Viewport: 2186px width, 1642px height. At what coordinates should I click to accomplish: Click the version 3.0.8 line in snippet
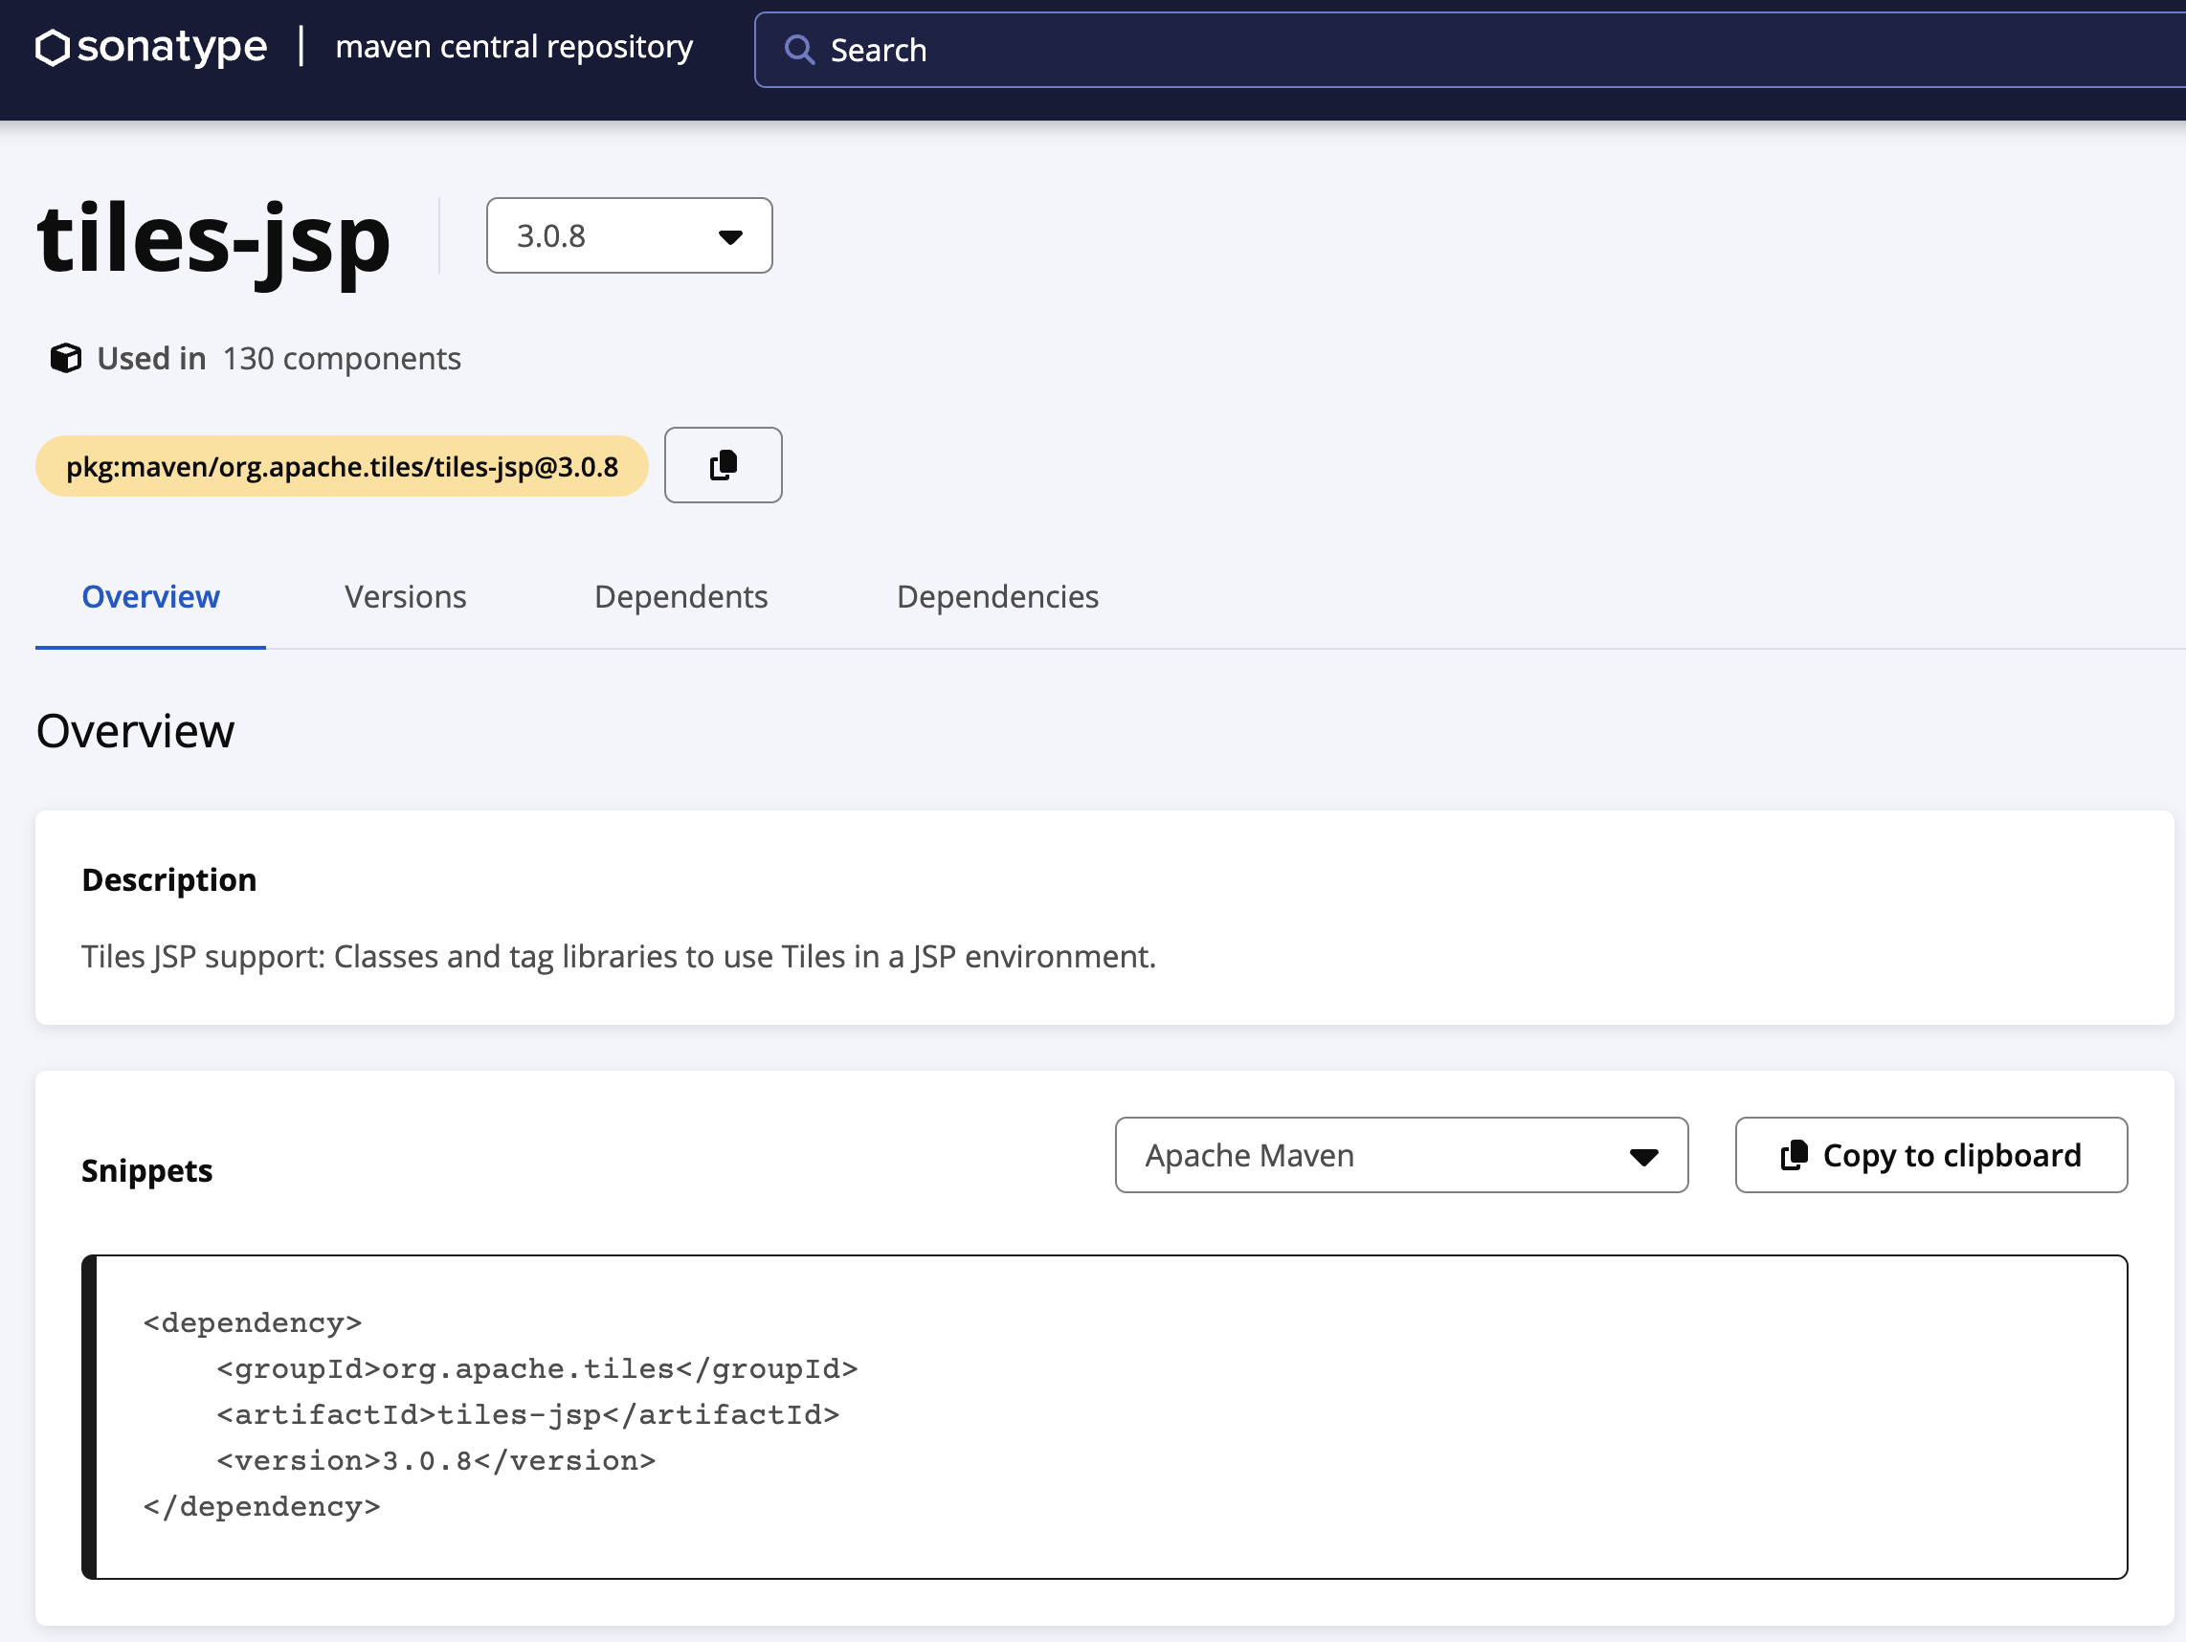(435, 1460)
